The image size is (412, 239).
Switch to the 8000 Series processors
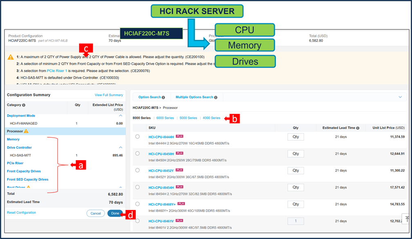coord(141,118)
